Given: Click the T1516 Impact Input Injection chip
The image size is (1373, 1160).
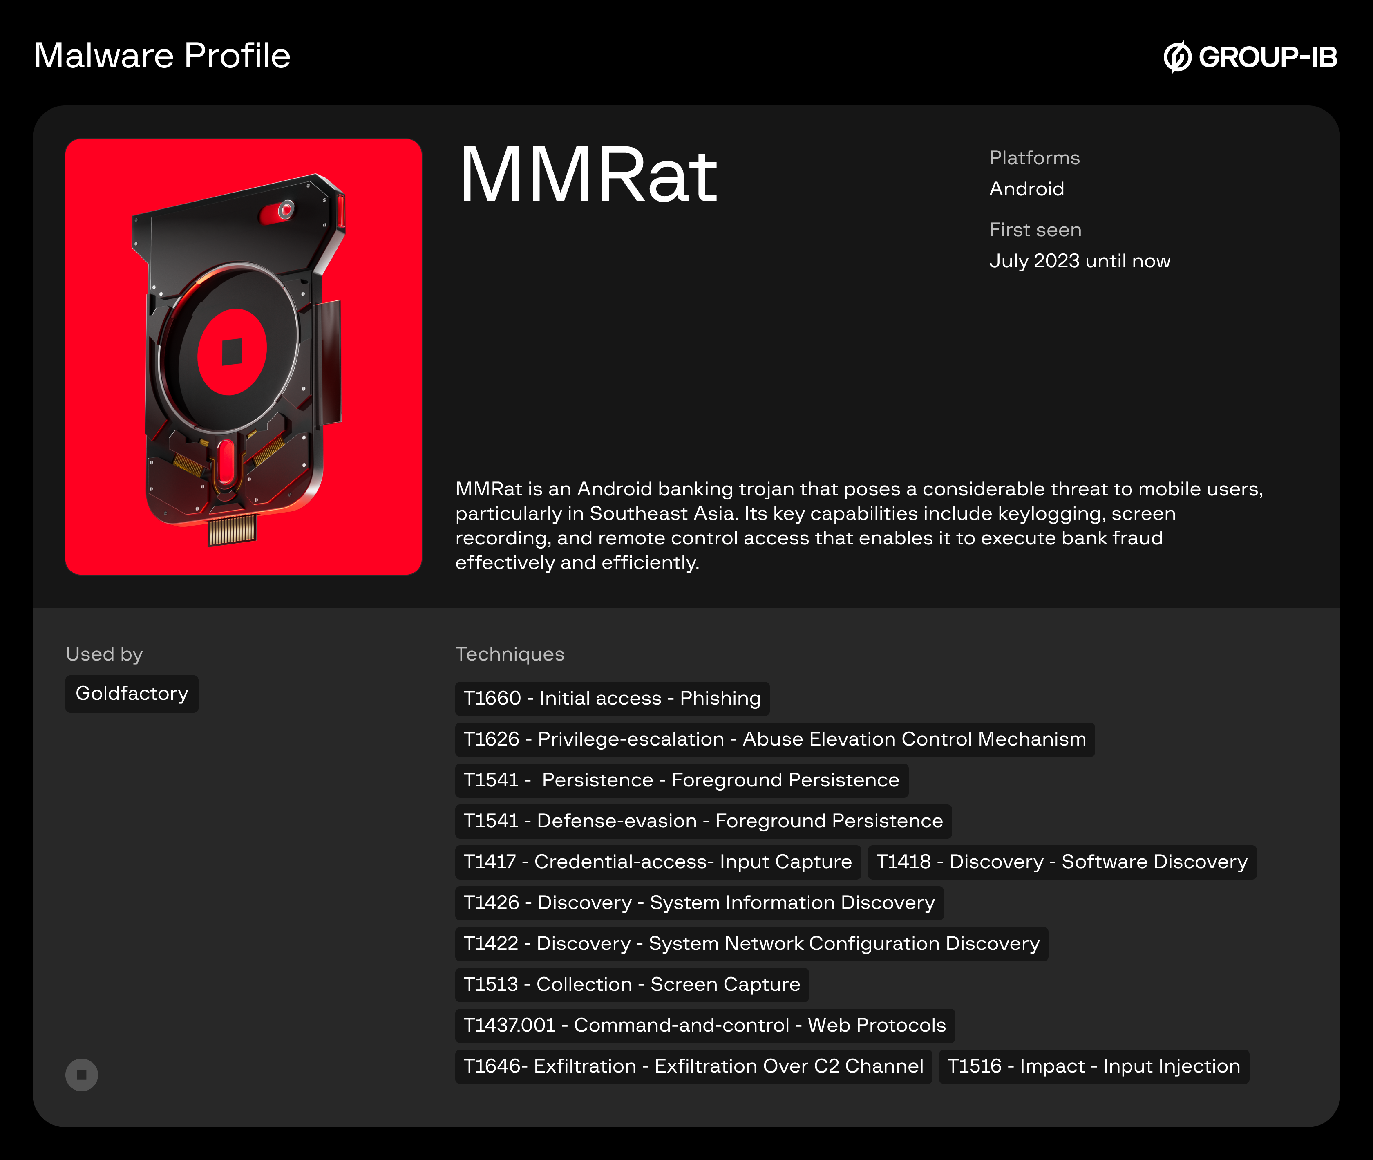Looking at the screenshot, I should pos(1093,1066).
